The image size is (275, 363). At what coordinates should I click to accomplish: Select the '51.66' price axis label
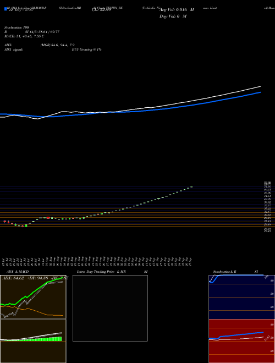268,186
